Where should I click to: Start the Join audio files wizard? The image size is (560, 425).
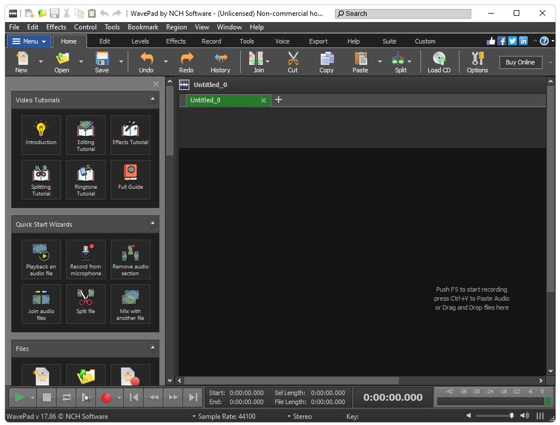[41, 303]
